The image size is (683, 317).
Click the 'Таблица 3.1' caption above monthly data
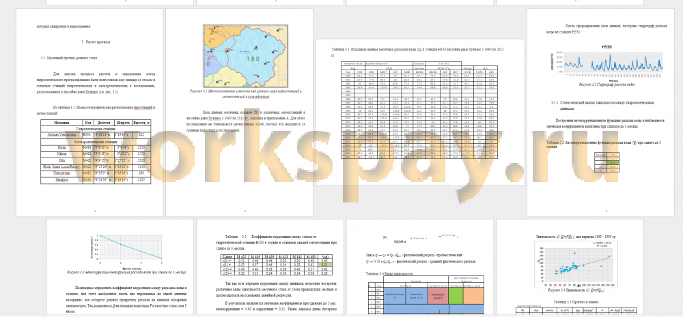tap(418, 52)
